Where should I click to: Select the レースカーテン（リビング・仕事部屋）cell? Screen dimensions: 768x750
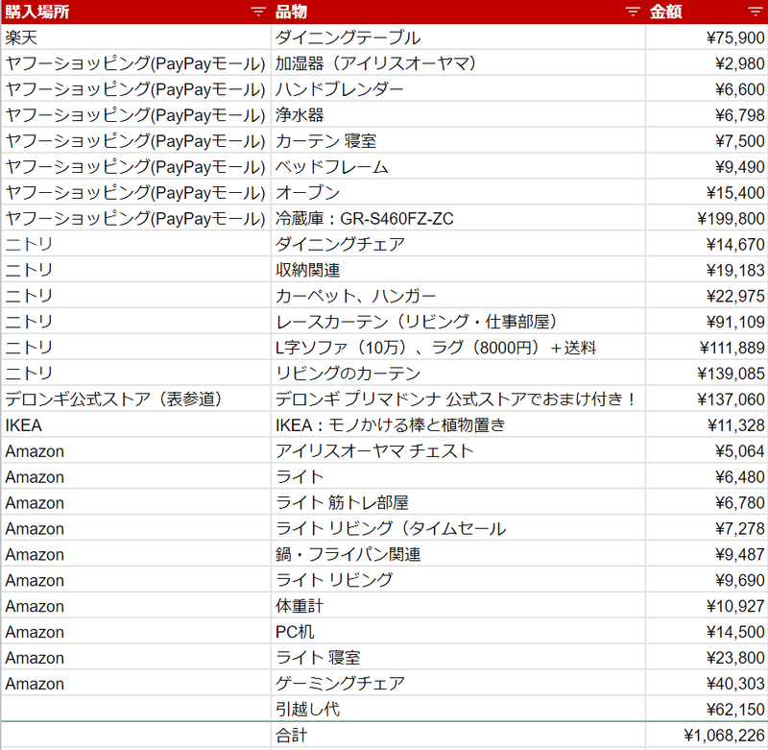[x=458, y=322]
